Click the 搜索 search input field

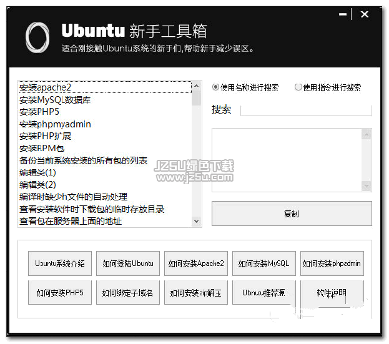coord(306,110)
